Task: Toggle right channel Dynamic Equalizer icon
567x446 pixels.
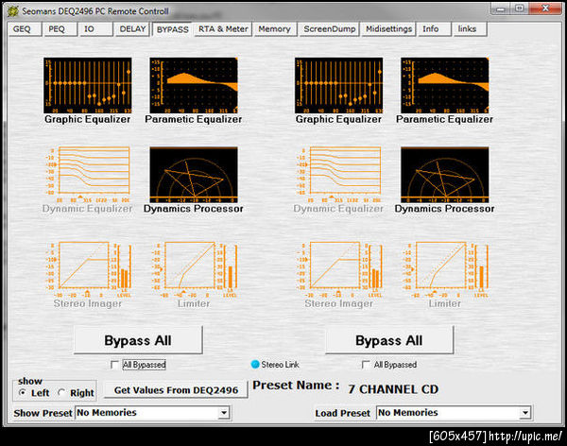Action: coord(339,175)
